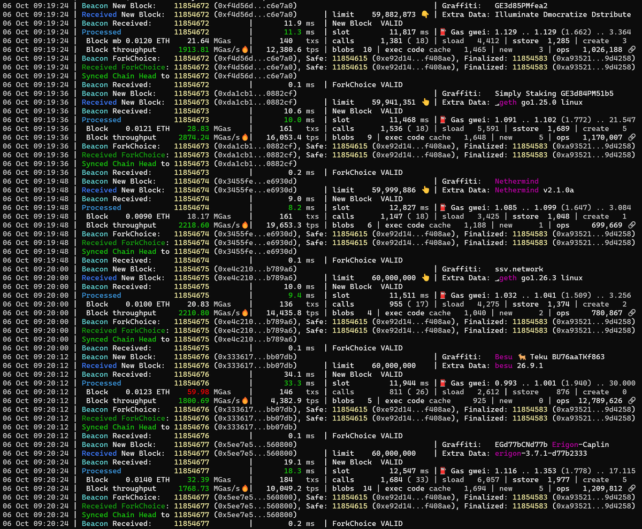The height and width of the screenshot is (529, 642).
Task: Click the 'Processed' label for block 11854674
Action: coord(101,207)
